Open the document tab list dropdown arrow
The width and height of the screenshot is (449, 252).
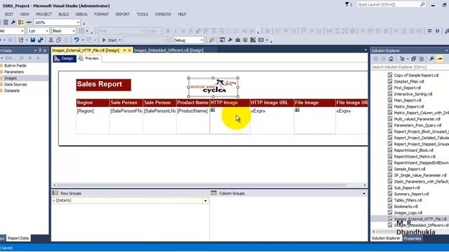tap(366, 50)
